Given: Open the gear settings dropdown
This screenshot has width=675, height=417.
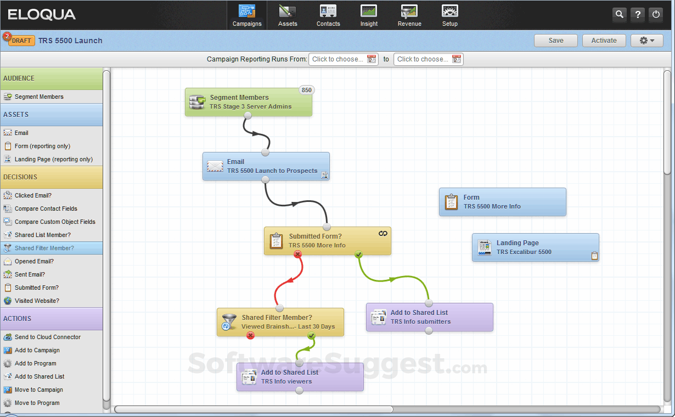Looking at the screenshot, I should [646, 40].
